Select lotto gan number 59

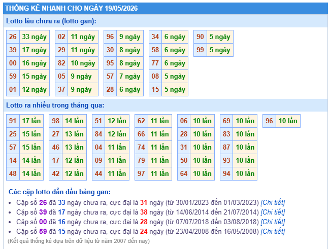pyautogui.click(x=13, y=77)
